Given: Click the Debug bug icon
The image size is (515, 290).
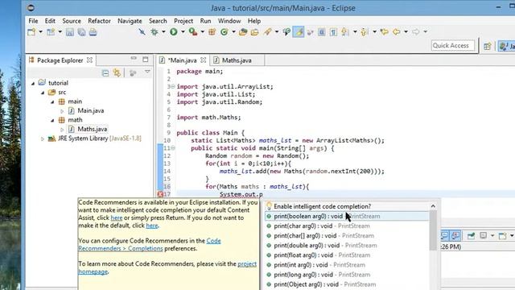Looking at the screenshot, I should coord(154,32).
